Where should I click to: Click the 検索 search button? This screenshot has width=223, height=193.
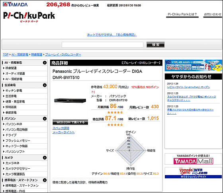click(x=156, y=45)
